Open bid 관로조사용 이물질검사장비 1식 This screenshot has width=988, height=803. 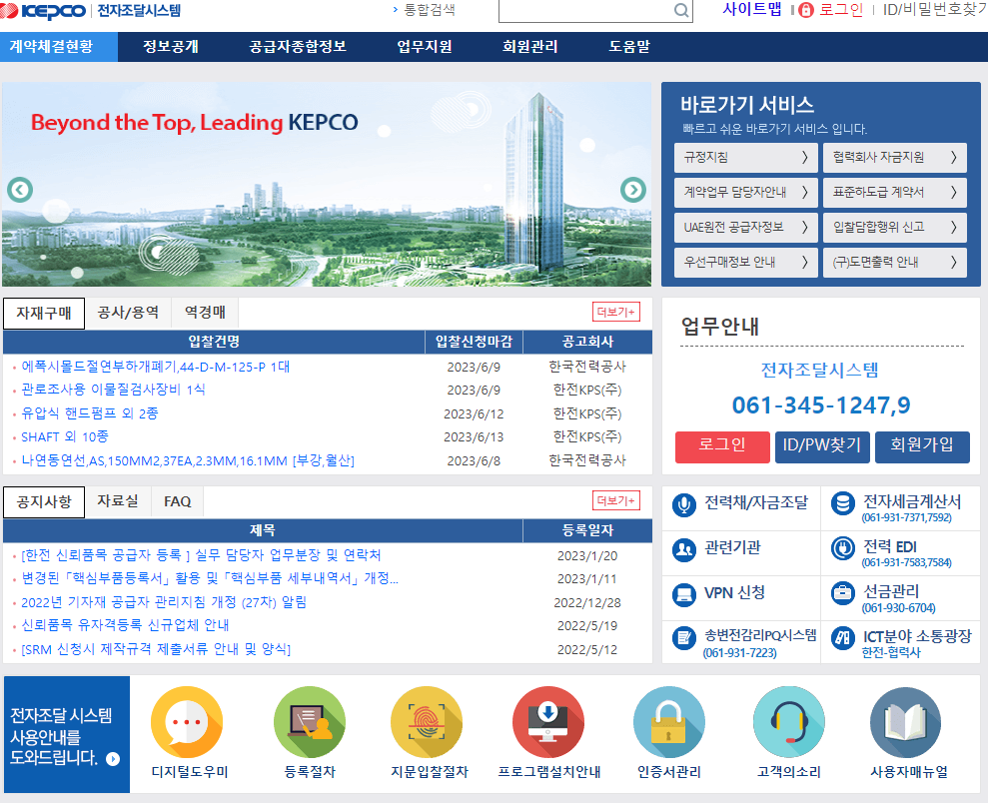coord(114,390)
